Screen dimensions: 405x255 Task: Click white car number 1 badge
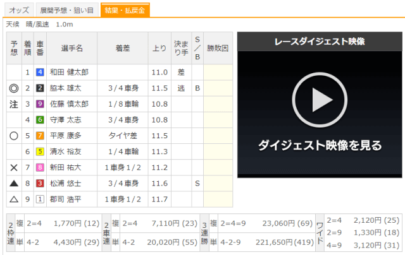[40, 199]
